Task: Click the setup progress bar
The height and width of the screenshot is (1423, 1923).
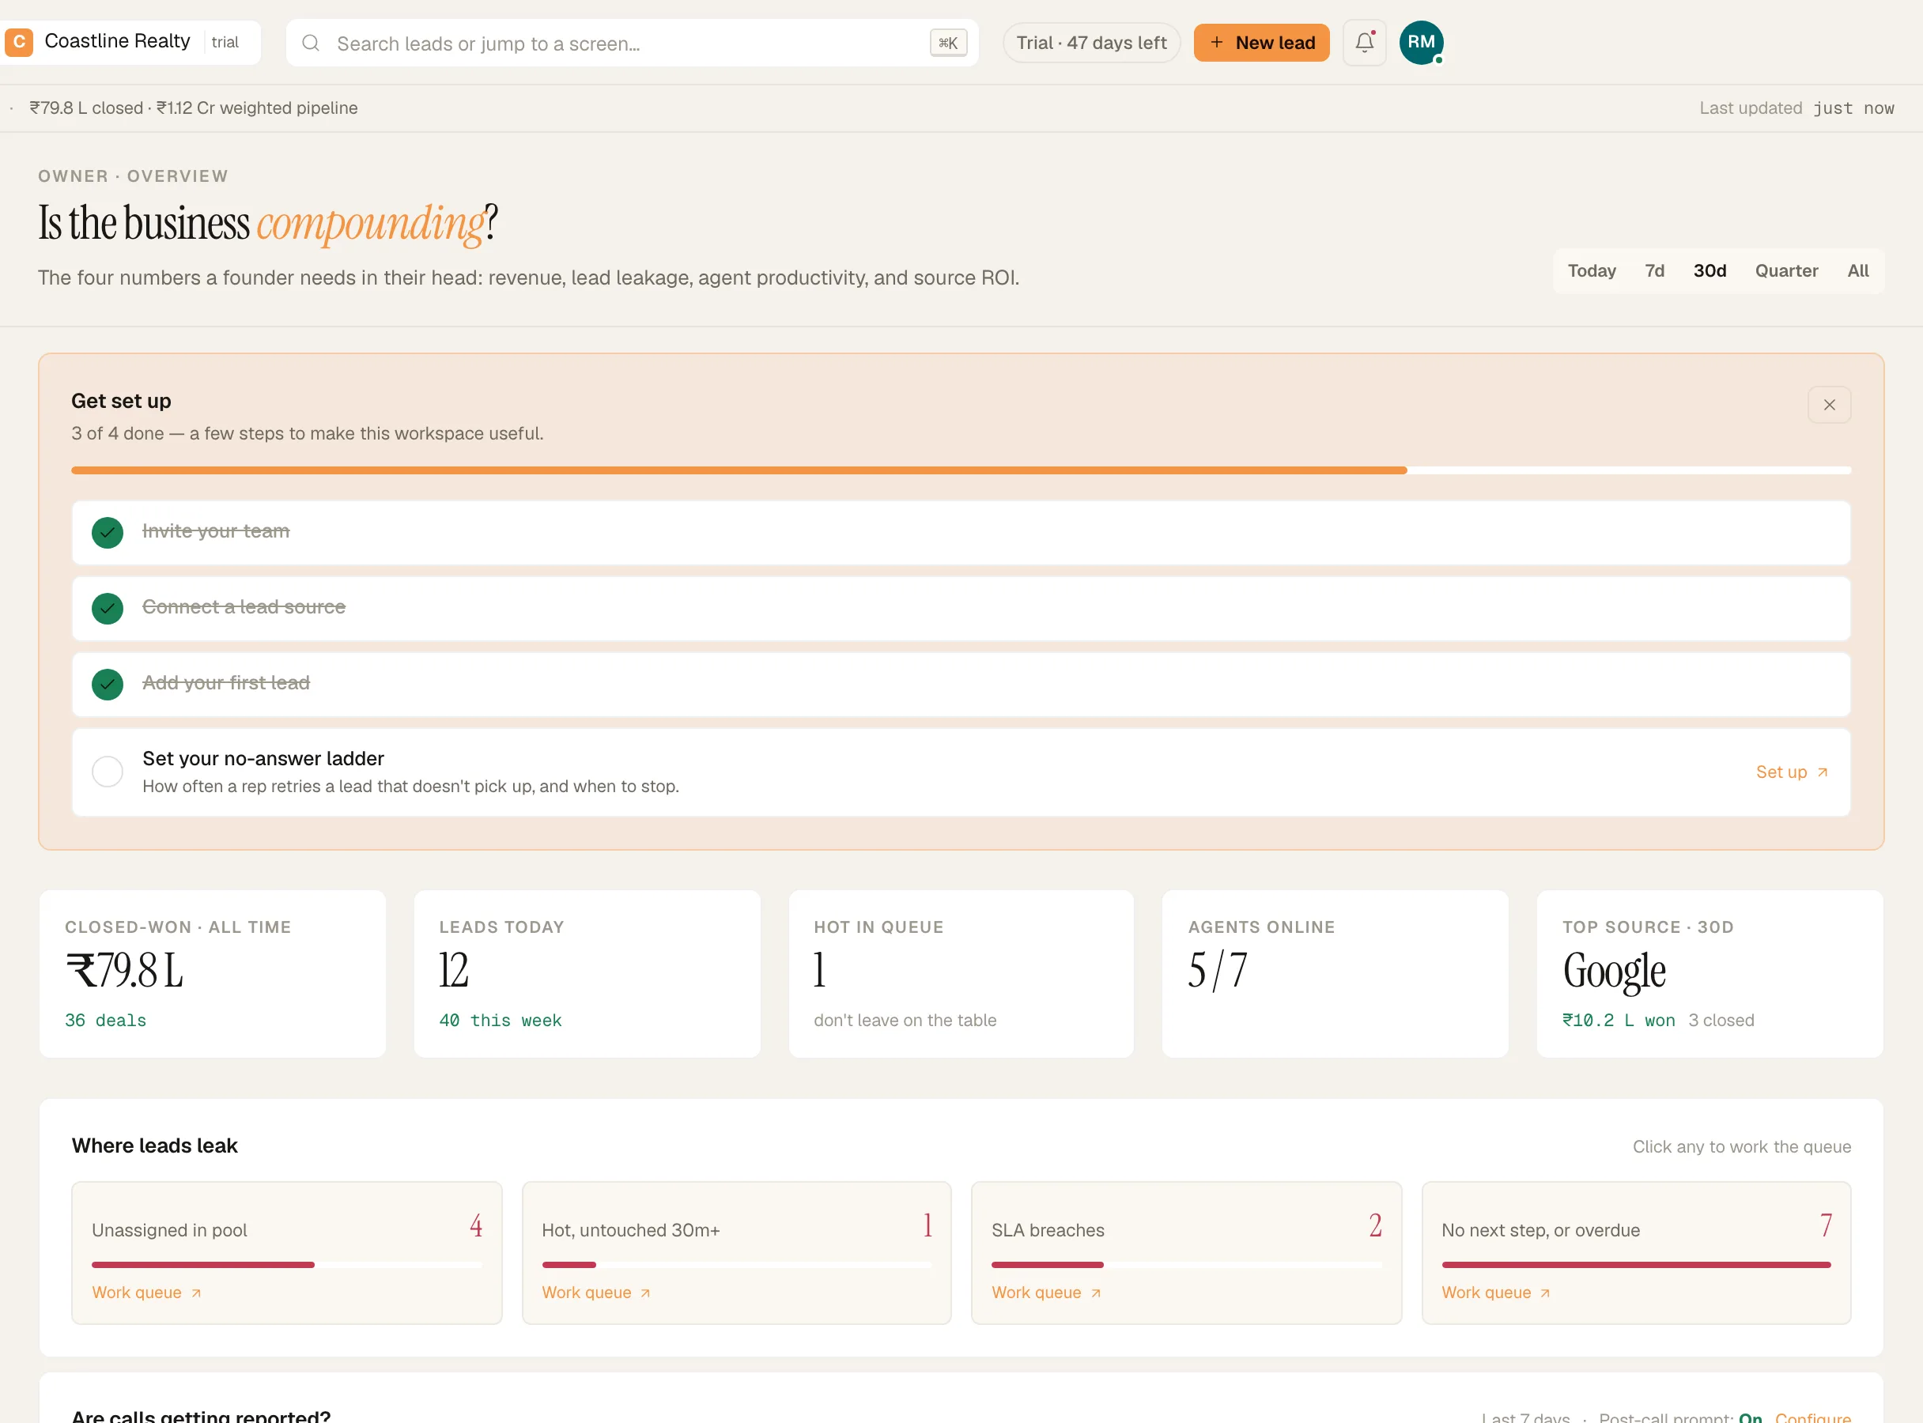Action: (x=961, y=470)
